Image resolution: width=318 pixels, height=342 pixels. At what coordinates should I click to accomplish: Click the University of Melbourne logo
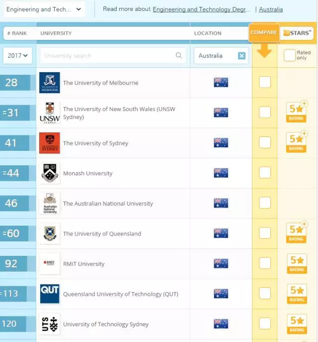tap(49, 83)
